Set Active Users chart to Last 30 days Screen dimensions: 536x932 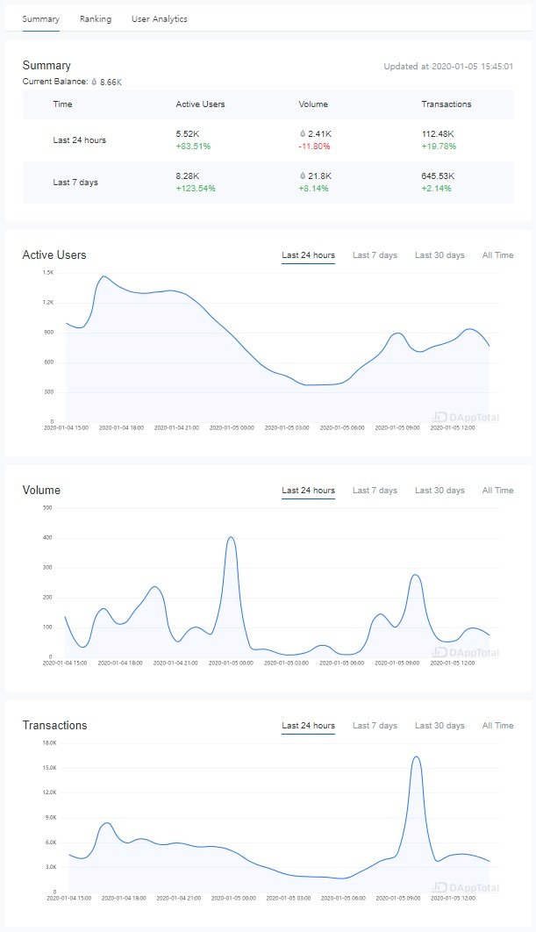[440, 255]
